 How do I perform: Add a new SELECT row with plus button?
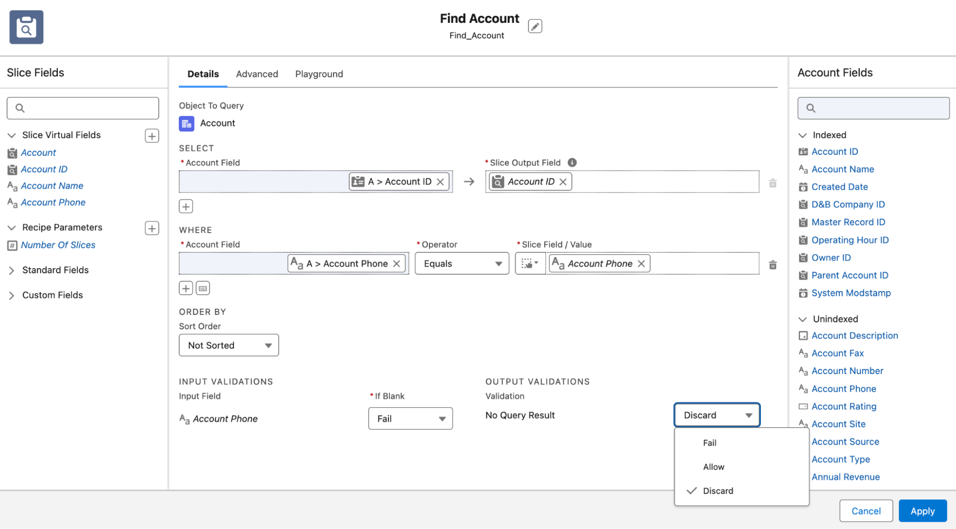(x=186, y=206)
